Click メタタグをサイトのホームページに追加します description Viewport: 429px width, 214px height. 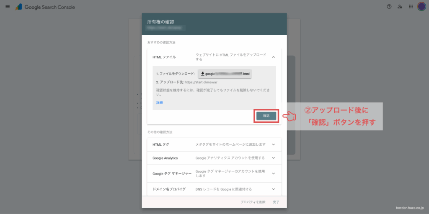click(x=230, y=144)
